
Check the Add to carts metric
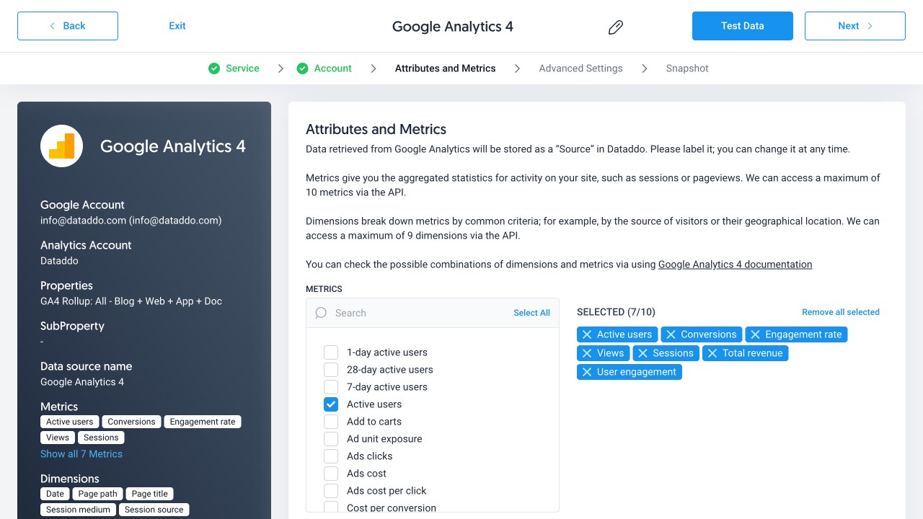pos(331,422)
